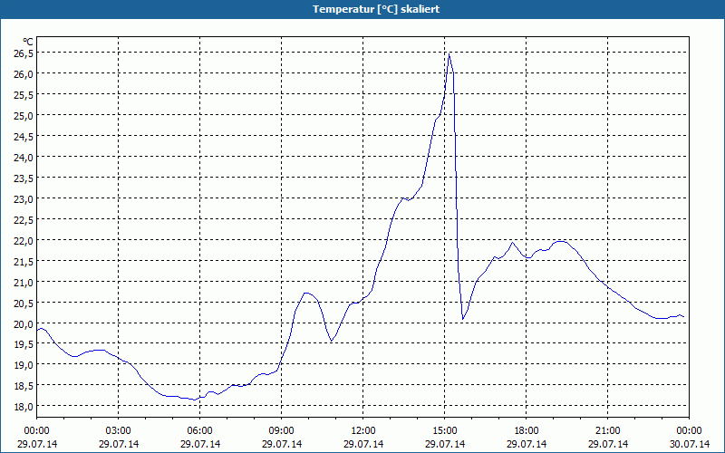Click the 24,5 temperature axis label
This screenshot has height=453, width=725.
(x=24, y=137)
